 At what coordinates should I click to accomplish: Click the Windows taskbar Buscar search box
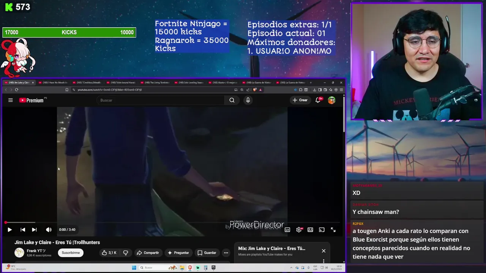coord(158,268)
